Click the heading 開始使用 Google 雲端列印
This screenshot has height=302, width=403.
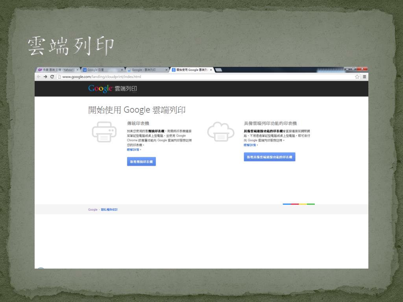[137, 110]
